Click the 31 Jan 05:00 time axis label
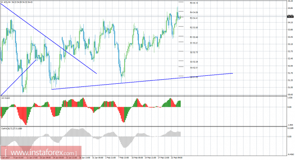Image resolution: width=295 pixels, height=160 pixels. [x=98, y=157]
